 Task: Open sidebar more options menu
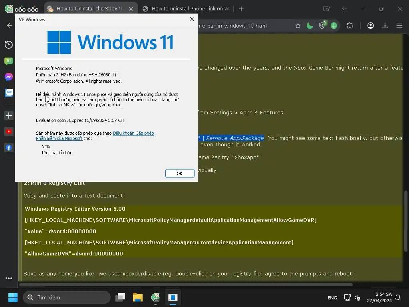(x=9, y=278)
